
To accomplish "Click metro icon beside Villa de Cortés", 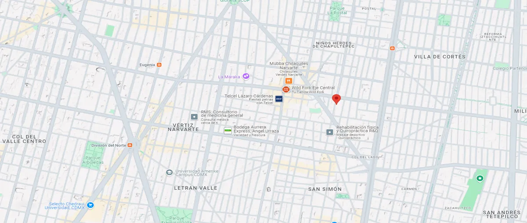I will (x=392, y=48).
